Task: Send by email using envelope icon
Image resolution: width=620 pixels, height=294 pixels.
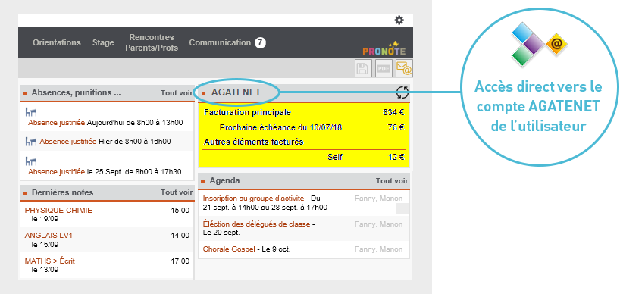Action: coord(404,68)
